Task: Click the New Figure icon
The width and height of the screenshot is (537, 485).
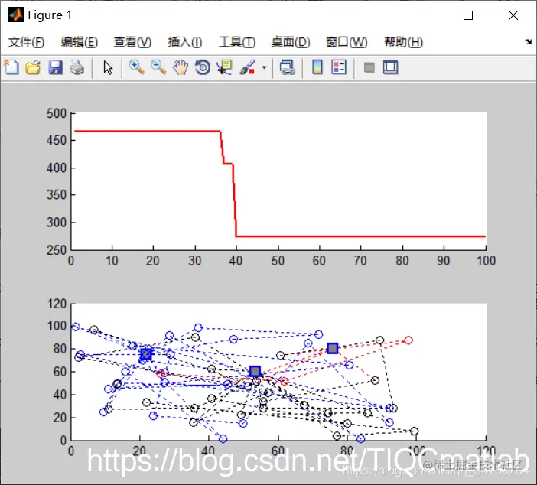Action: [x=11, y=67]
